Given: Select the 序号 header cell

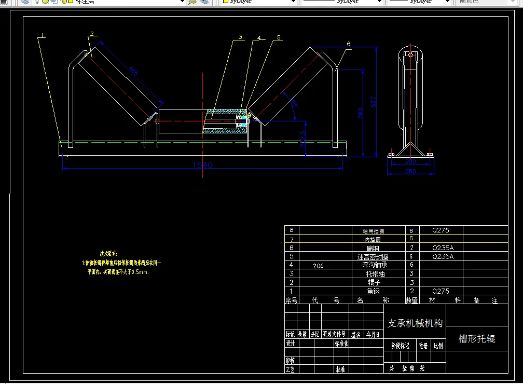Looking at the screenshot, I should point(291,300).
